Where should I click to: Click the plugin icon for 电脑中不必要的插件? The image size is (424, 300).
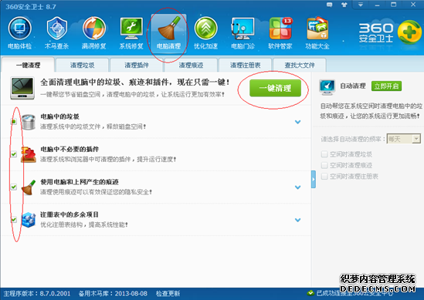coord(29,154)
